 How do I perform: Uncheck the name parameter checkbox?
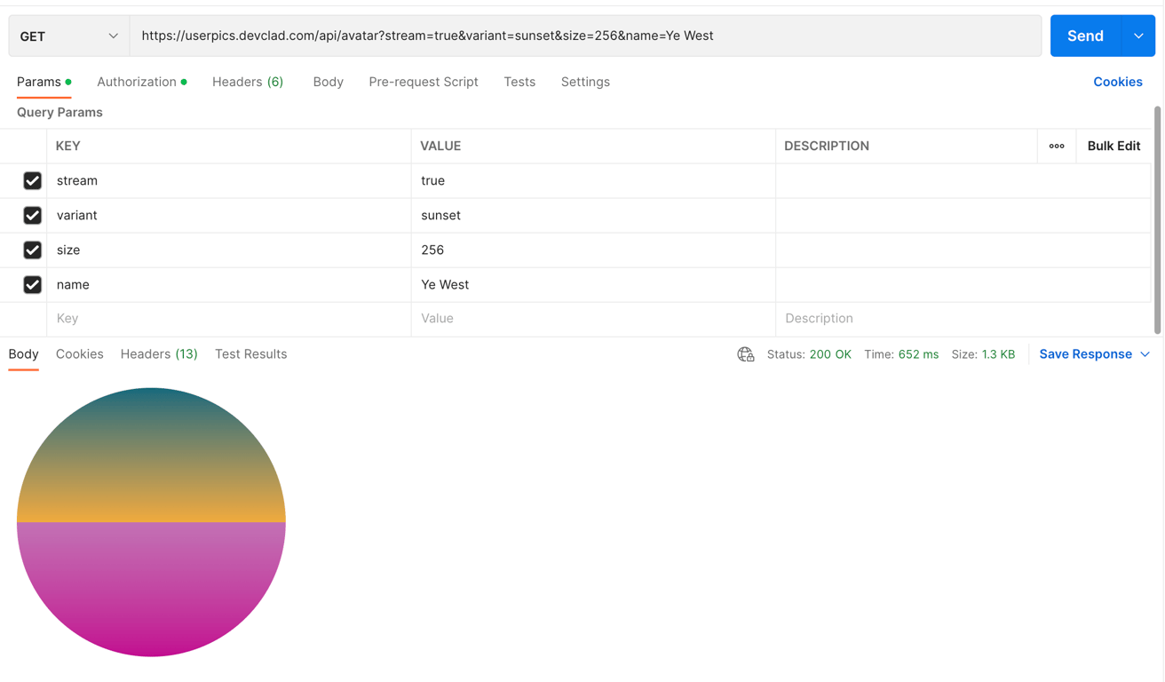(x=33, y=284)
